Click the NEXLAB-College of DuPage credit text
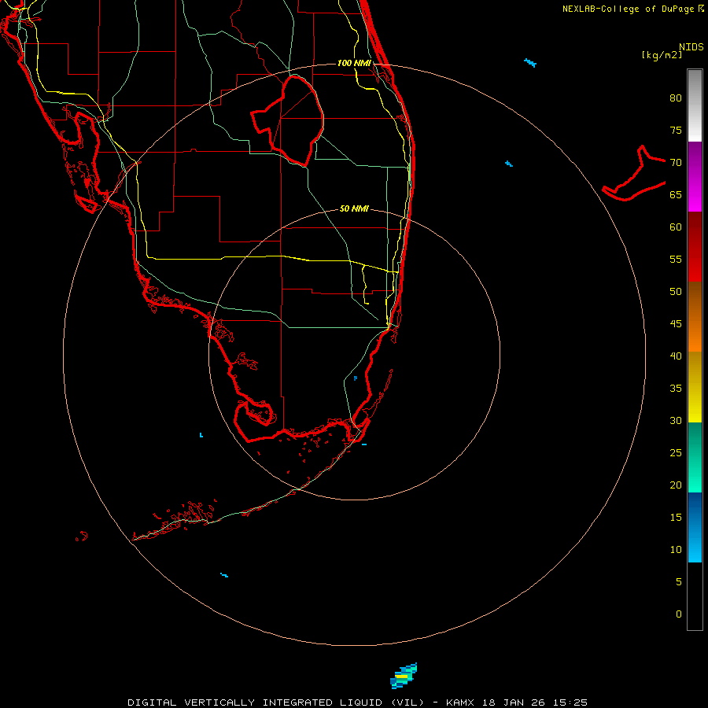 pyautogui.click(x=632, y=9)
